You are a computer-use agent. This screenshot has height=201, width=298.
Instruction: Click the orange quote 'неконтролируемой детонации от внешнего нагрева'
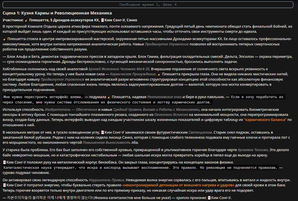pos(178,185)
